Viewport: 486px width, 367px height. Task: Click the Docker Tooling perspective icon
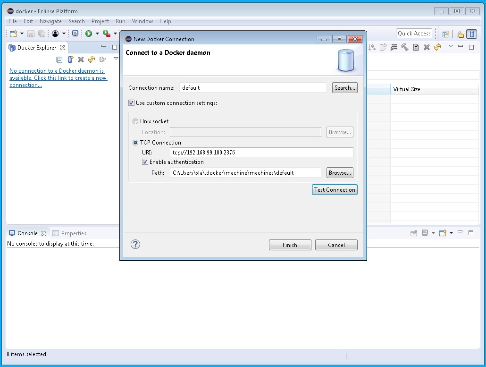pos(471,34)
